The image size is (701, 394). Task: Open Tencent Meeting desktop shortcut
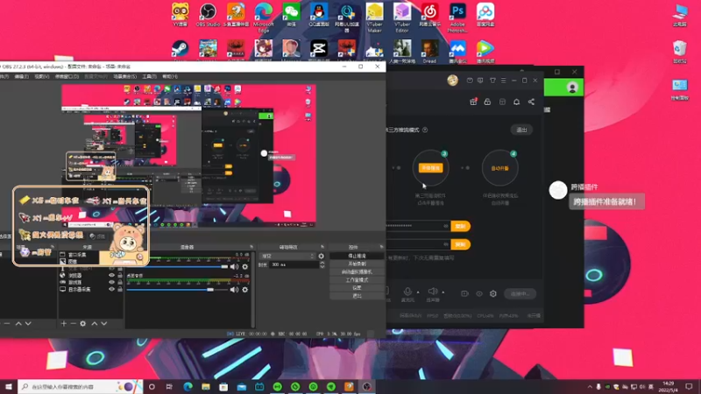pyautogui.click(x=457, y=51)
